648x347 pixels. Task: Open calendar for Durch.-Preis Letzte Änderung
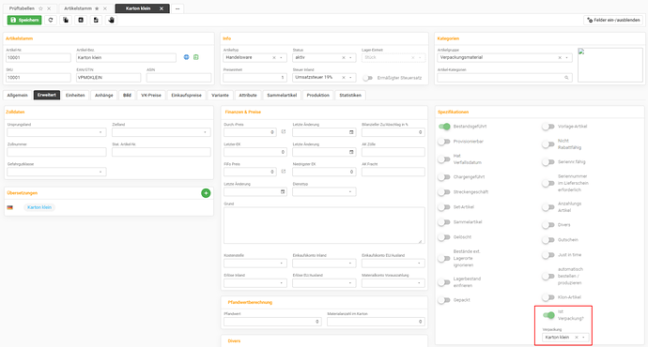click(x=351, y=132)
